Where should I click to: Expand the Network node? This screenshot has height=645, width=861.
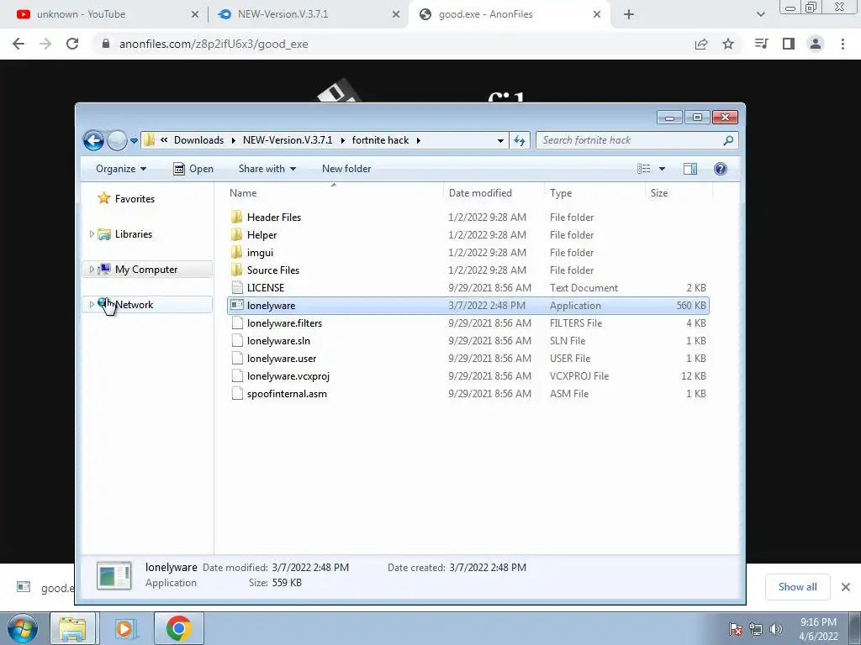point(92,304)
